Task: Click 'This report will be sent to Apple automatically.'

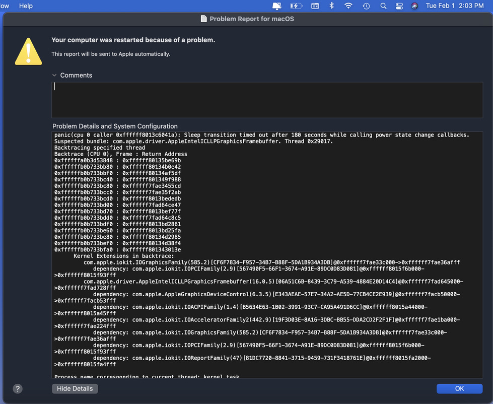Action: point(111,54)
